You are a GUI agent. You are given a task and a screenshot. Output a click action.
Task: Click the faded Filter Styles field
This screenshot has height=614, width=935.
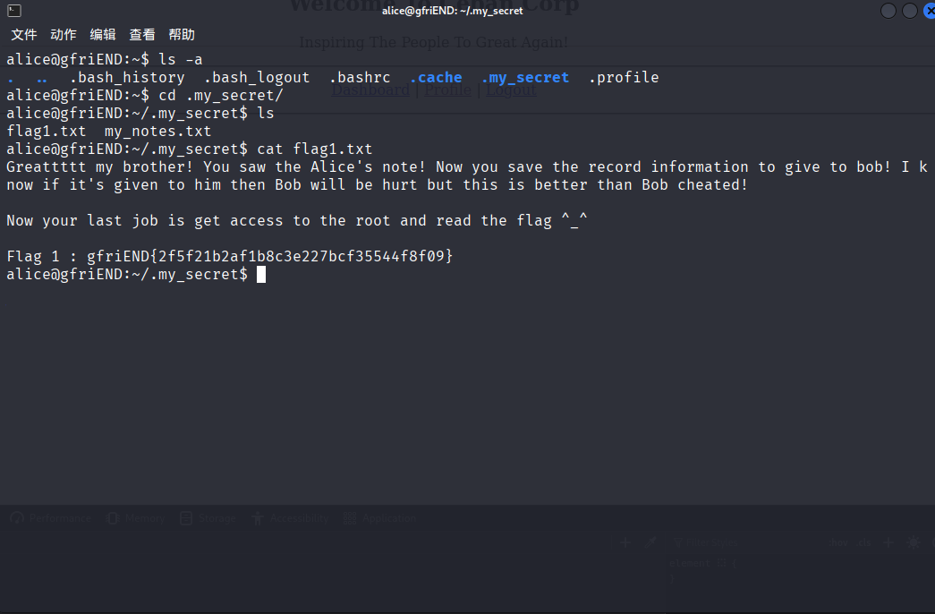(x=706, y=543)
